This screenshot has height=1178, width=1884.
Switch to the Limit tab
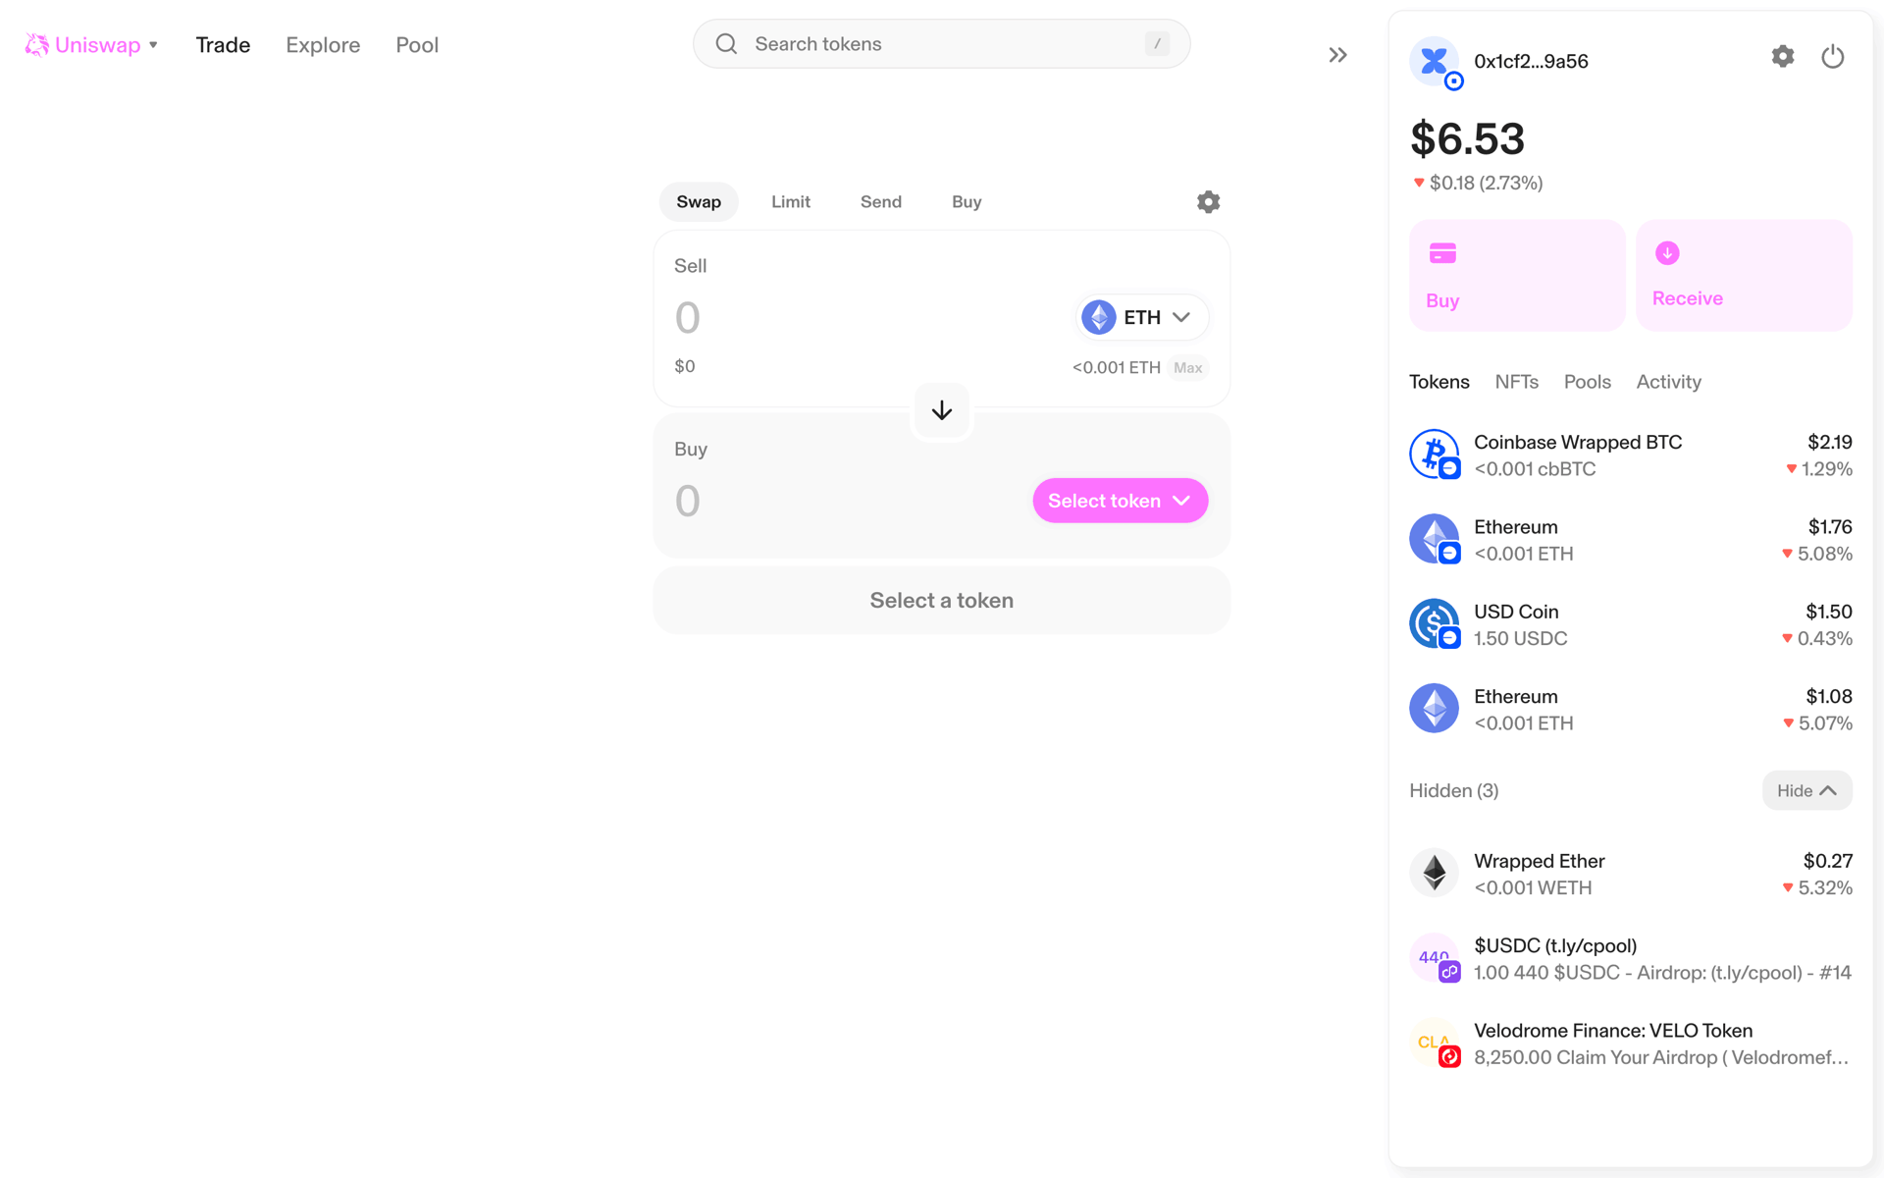click(791, 201)
